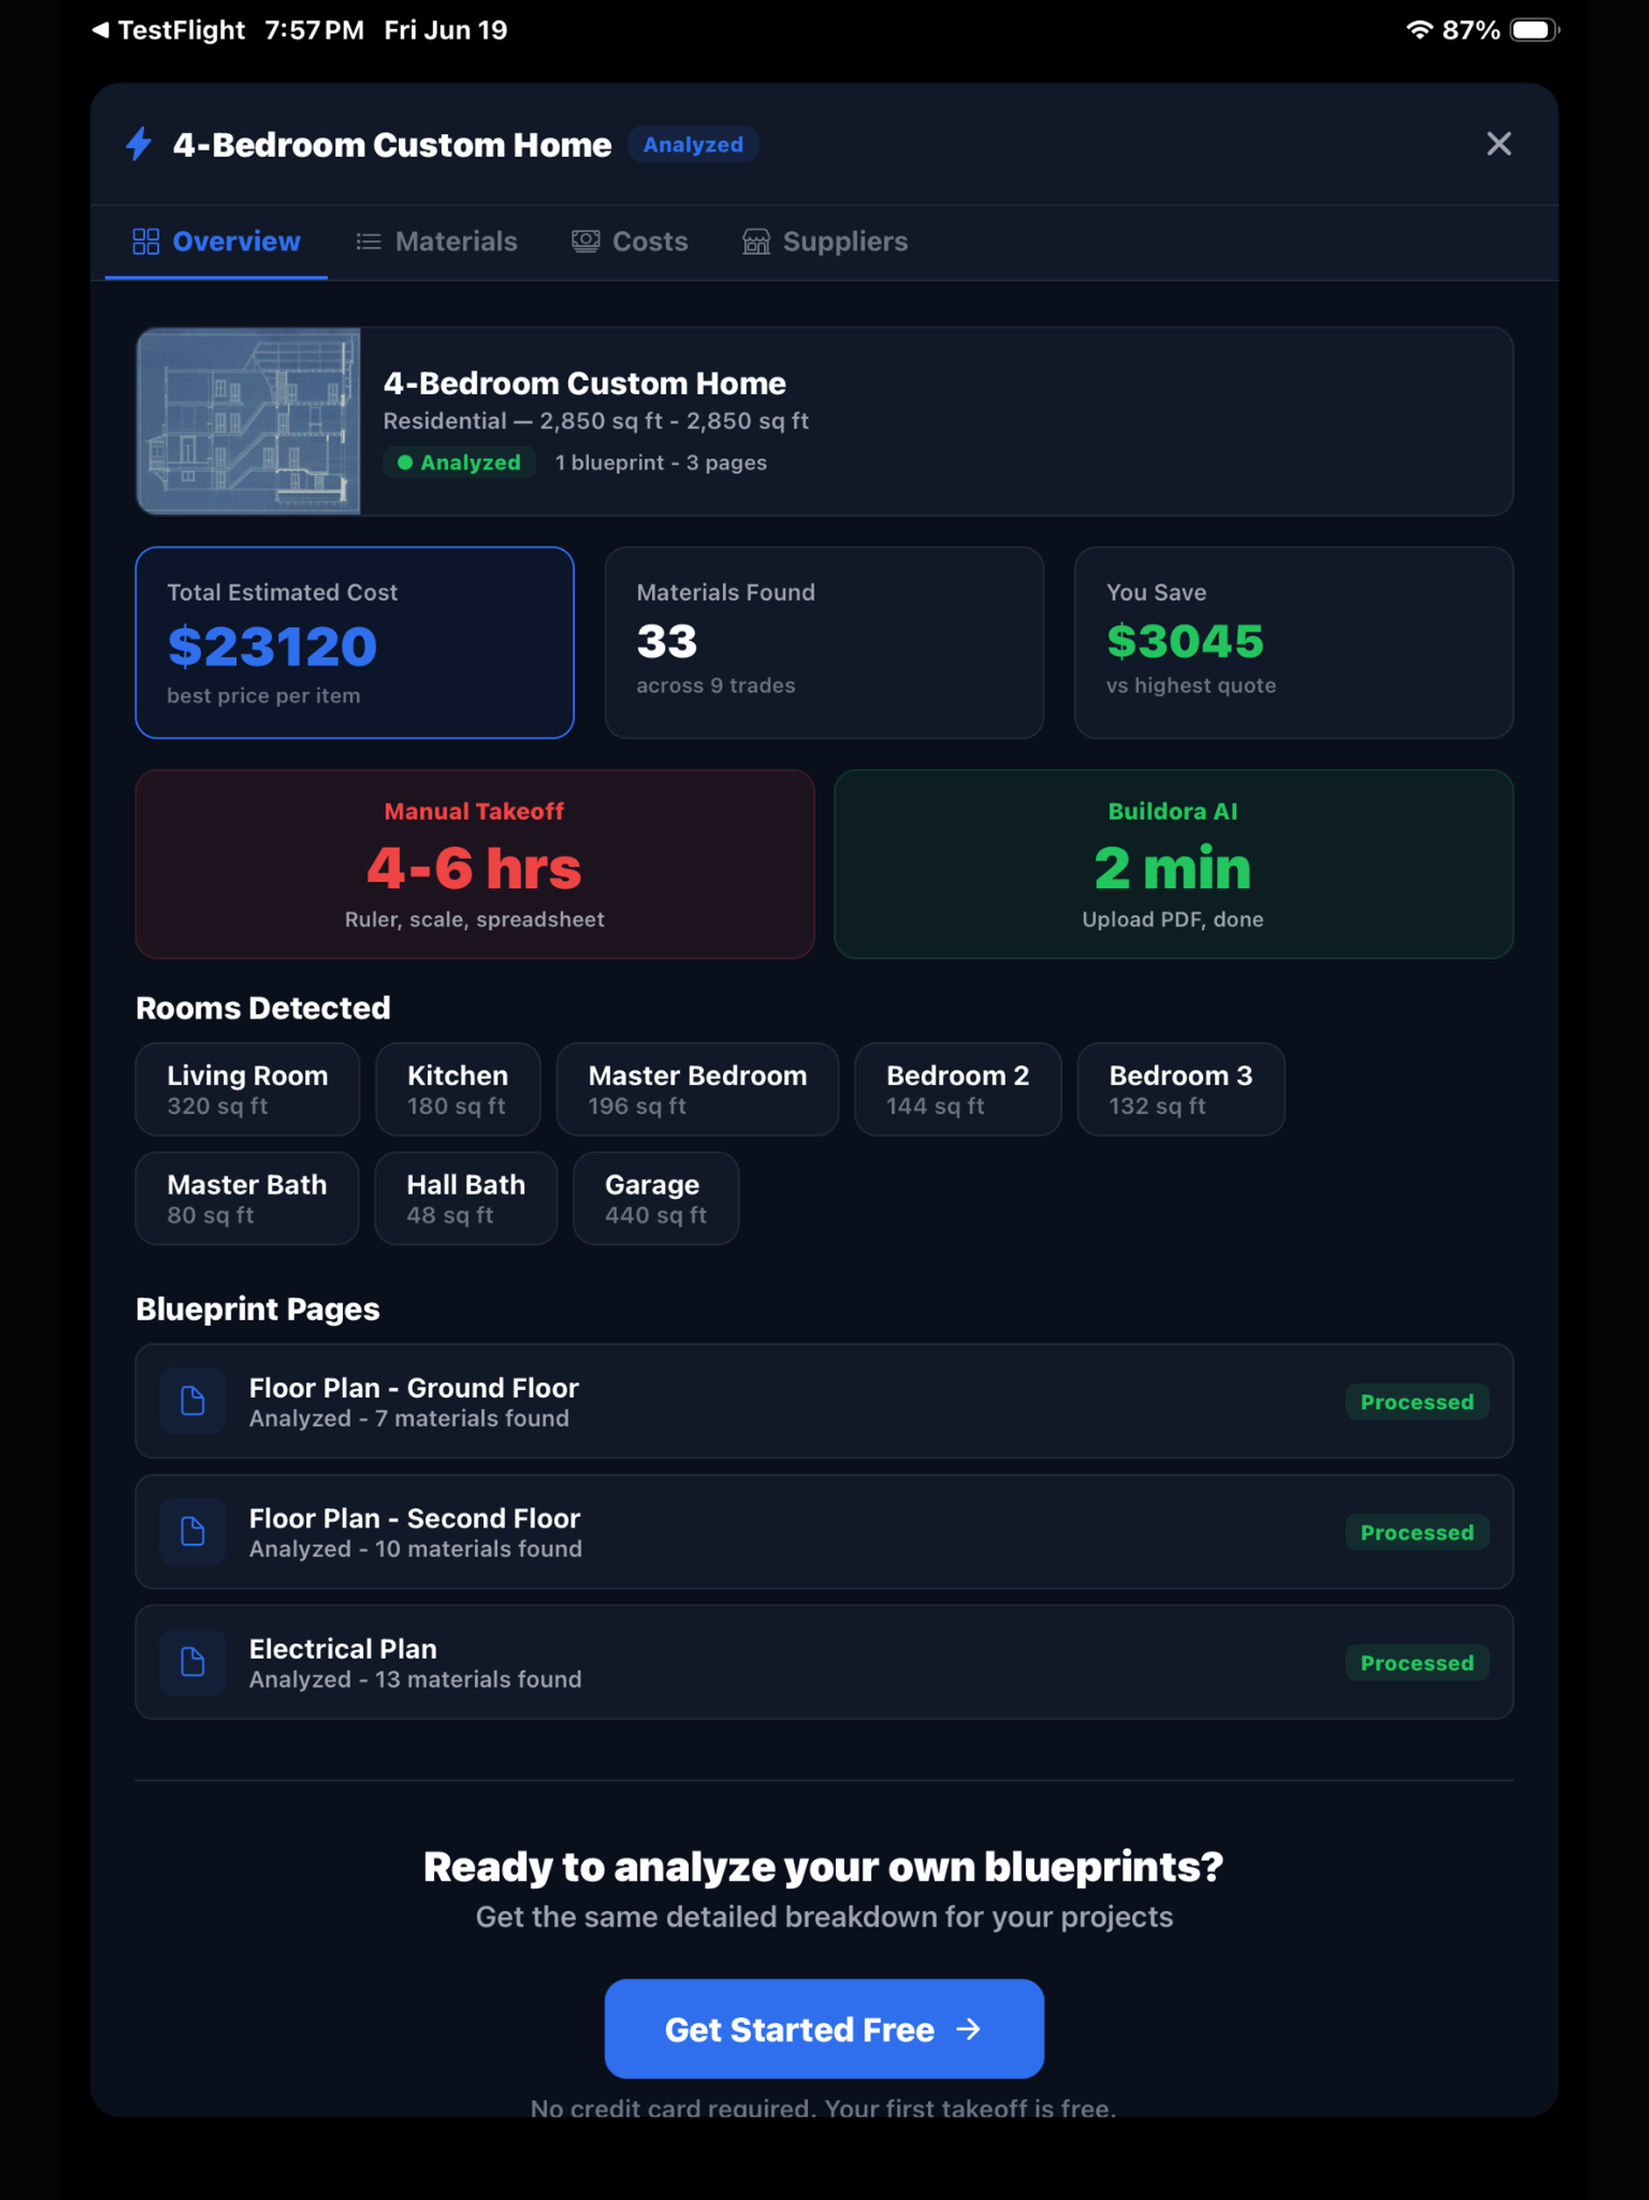The image size is (1649, 2200).
Task: Switch to the Materials tab
Action: (436, 242)
